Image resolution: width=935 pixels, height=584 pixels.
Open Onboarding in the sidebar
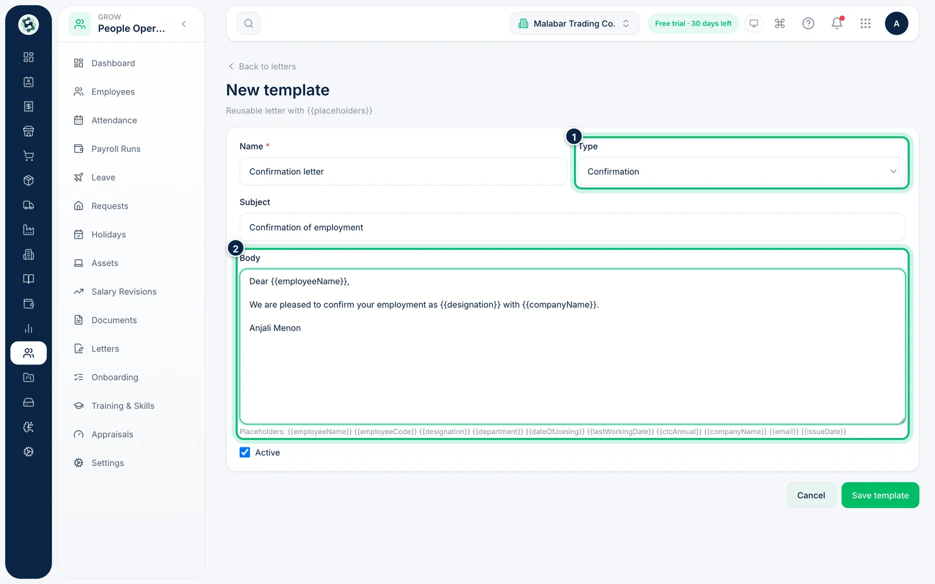pos(131,377)
